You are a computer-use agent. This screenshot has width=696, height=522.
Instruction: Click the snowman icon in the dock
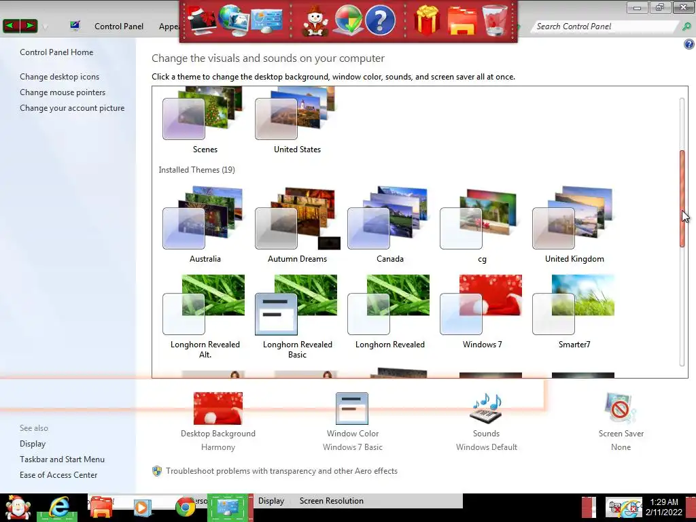point(315,21)
